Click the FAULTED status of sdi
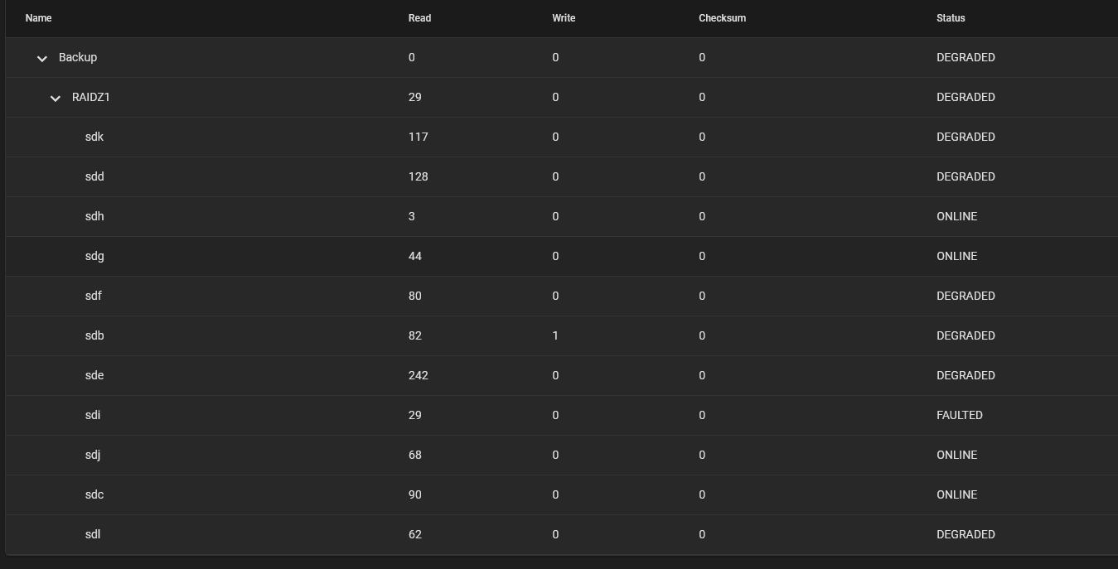The width and height of the screenshot is (1118, 569). point(960,416)
